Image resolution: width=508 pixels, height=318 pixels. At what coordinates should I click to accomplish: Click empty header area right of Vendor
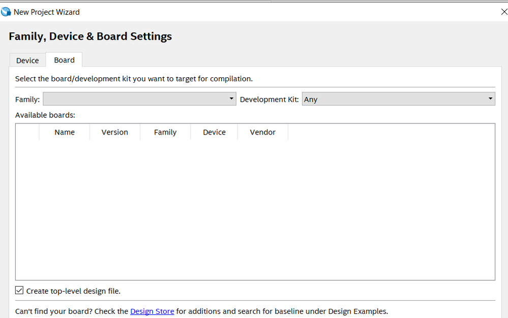[392, 132]
